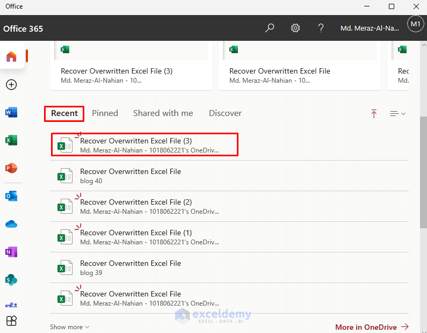The height and width of the screenshot is (333, 427).
Task: Open Recover Overwritten Excel File in blog 39
Action: pos(229,267)
